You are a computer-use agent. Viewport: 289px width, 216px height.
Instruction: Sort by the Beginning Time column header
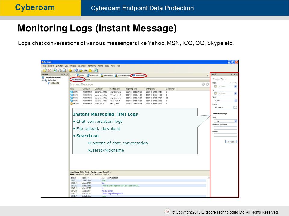(135, 89)
